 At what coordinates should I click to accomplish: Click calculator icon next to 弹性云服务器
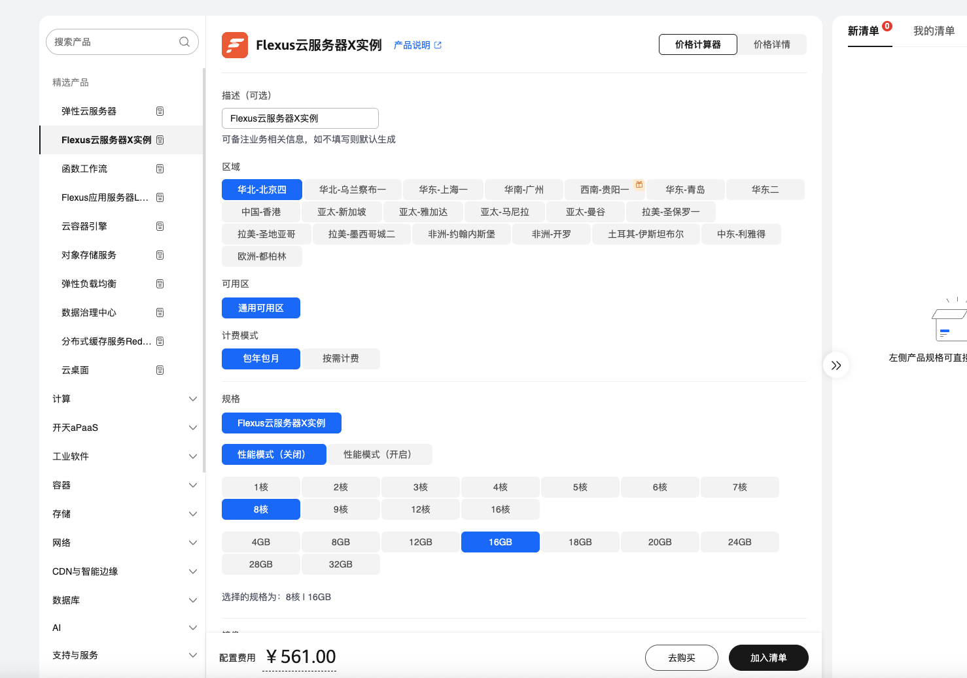click(160, 111)
